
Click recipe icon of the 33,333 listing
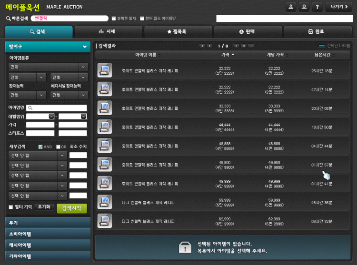105,108
